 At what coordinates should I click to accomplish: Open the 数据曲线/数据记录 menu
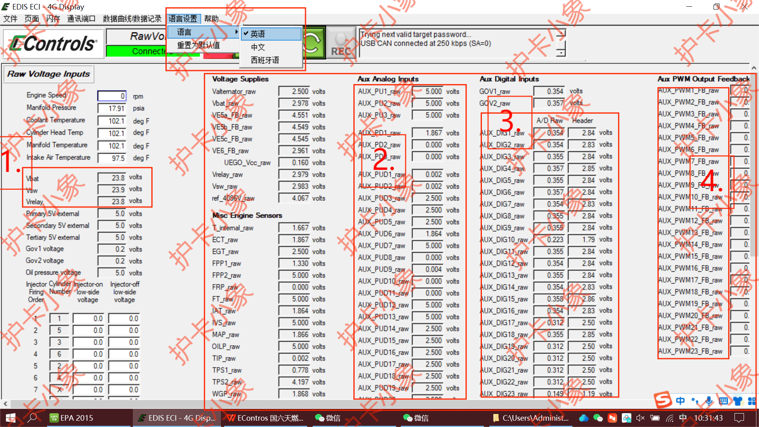point(132,19)
